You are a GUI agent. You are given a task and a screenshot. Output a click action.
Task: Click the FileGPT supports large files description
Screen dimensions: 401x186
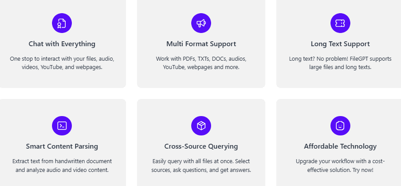[340, 63]
